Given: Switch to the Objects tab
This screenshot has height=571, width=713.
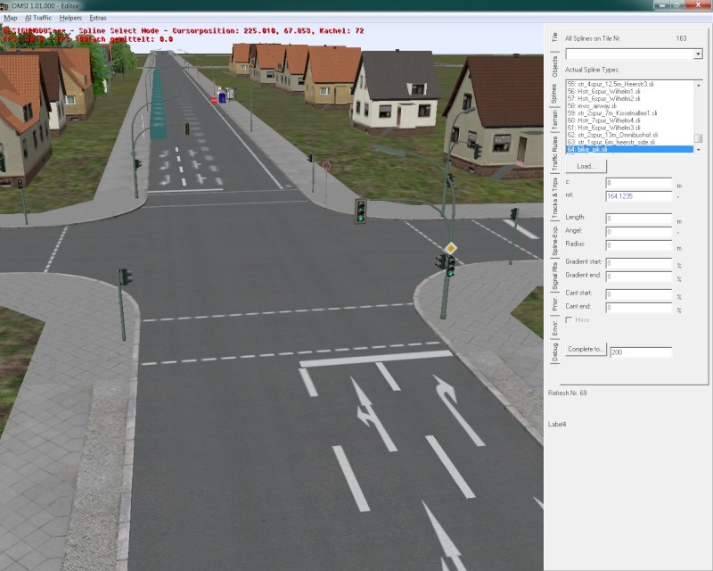Looking at the screenshot, I should pyautogui.click(x=554, y=67).
